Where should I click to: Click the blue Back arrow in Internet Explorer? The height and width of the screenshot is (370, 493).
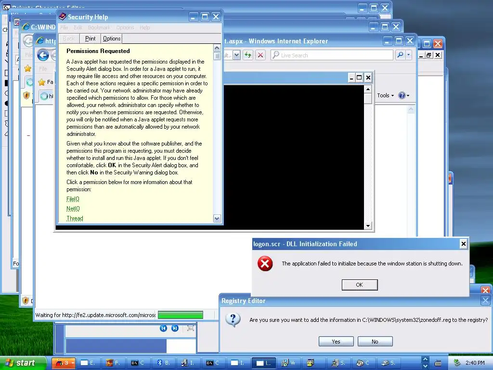point(43,55)
